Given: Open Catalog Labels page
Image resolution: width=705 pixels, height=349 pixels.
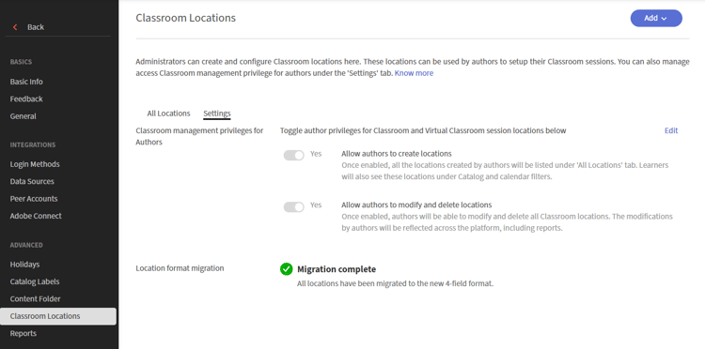Looking at the screenshot, I should (35, 281).
